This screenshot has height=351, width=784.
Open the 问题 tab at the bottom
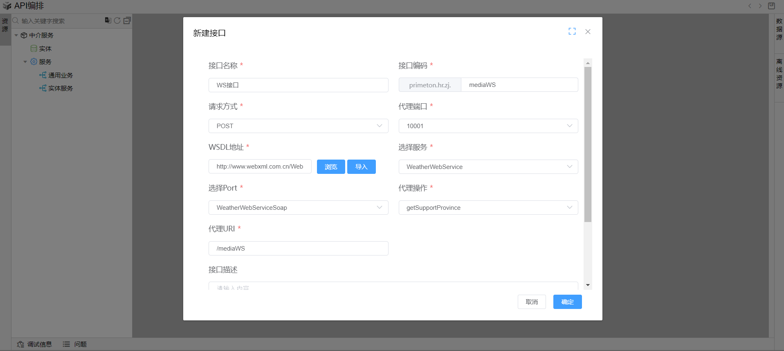point(75,344)
